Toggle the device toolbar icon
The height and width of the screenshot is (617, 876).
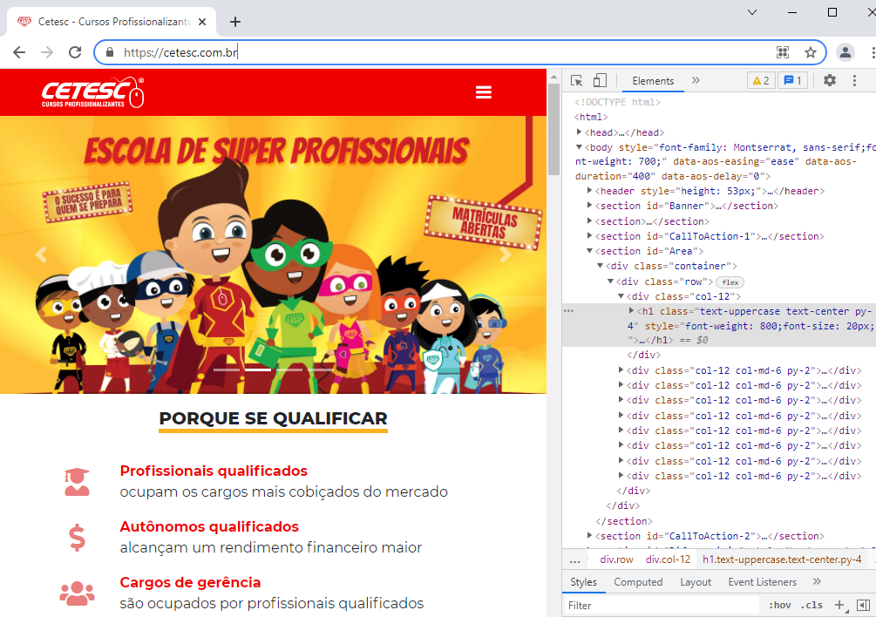[600, 81]
